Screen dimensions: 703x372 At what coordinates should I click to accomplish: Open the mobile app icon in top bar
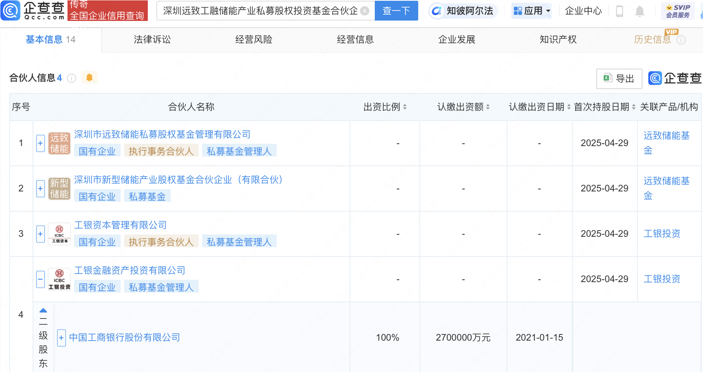(618, 10)
